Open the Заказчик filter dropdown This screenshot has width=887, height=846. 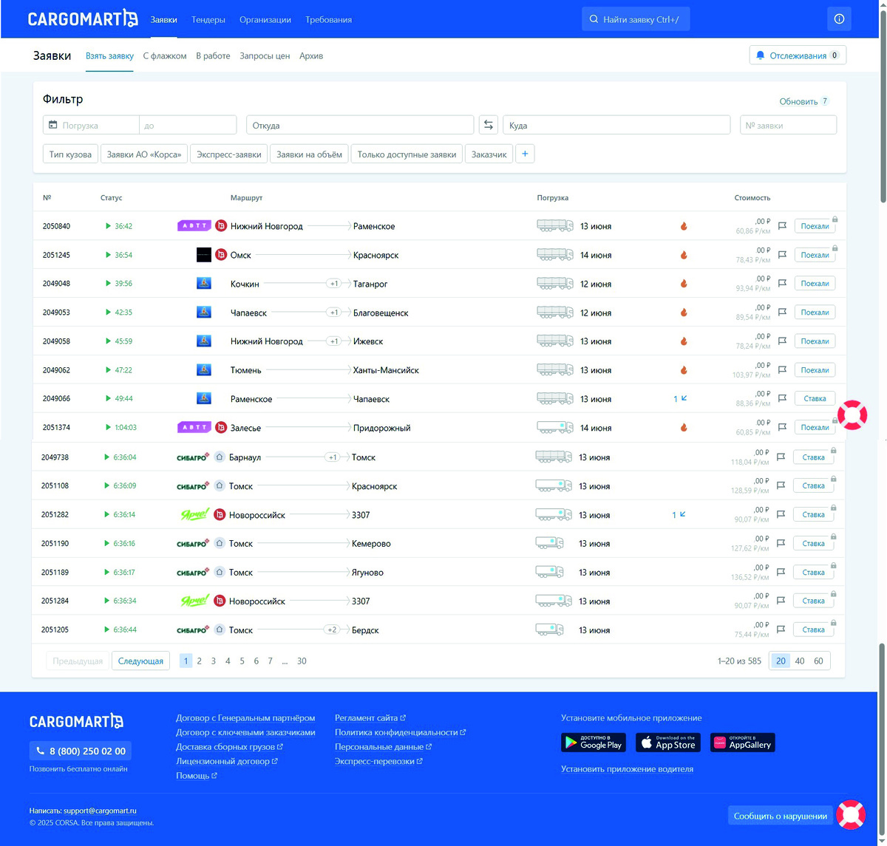[489, 154]
